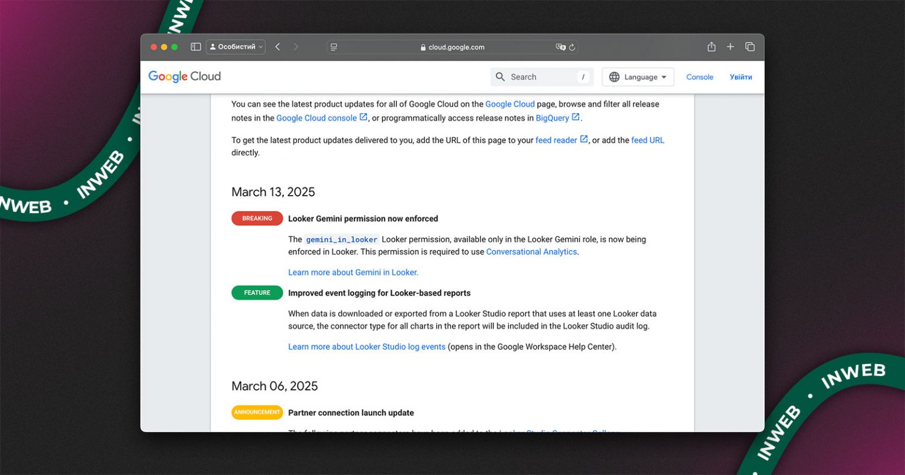The height and width of the screenshot is (475, 905).
Task: Click the slash shortcut hint in search
Action: [x=583, y=77]
